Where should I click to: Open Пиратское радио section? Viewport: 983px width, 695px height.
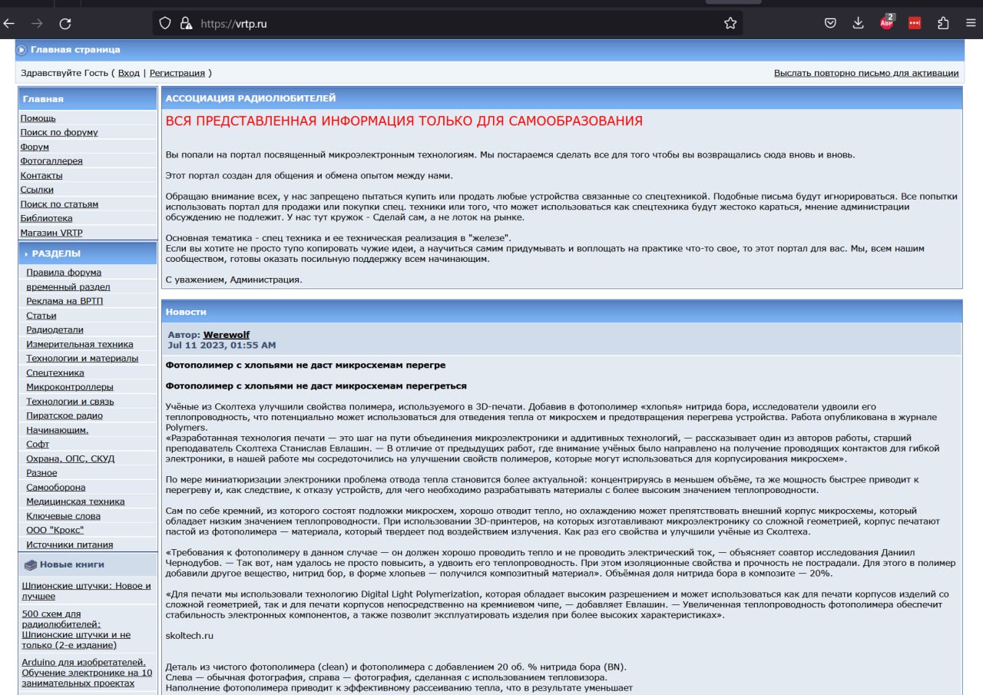pos(65,415)
